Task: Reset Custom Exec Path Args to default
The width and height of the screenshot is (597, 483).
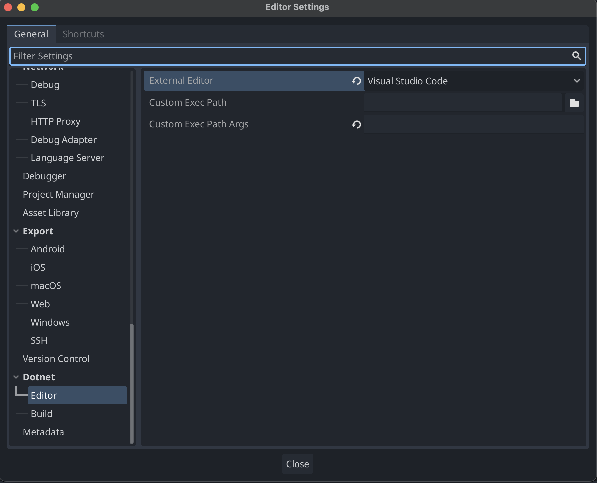Action: click(x=356, y=124)
